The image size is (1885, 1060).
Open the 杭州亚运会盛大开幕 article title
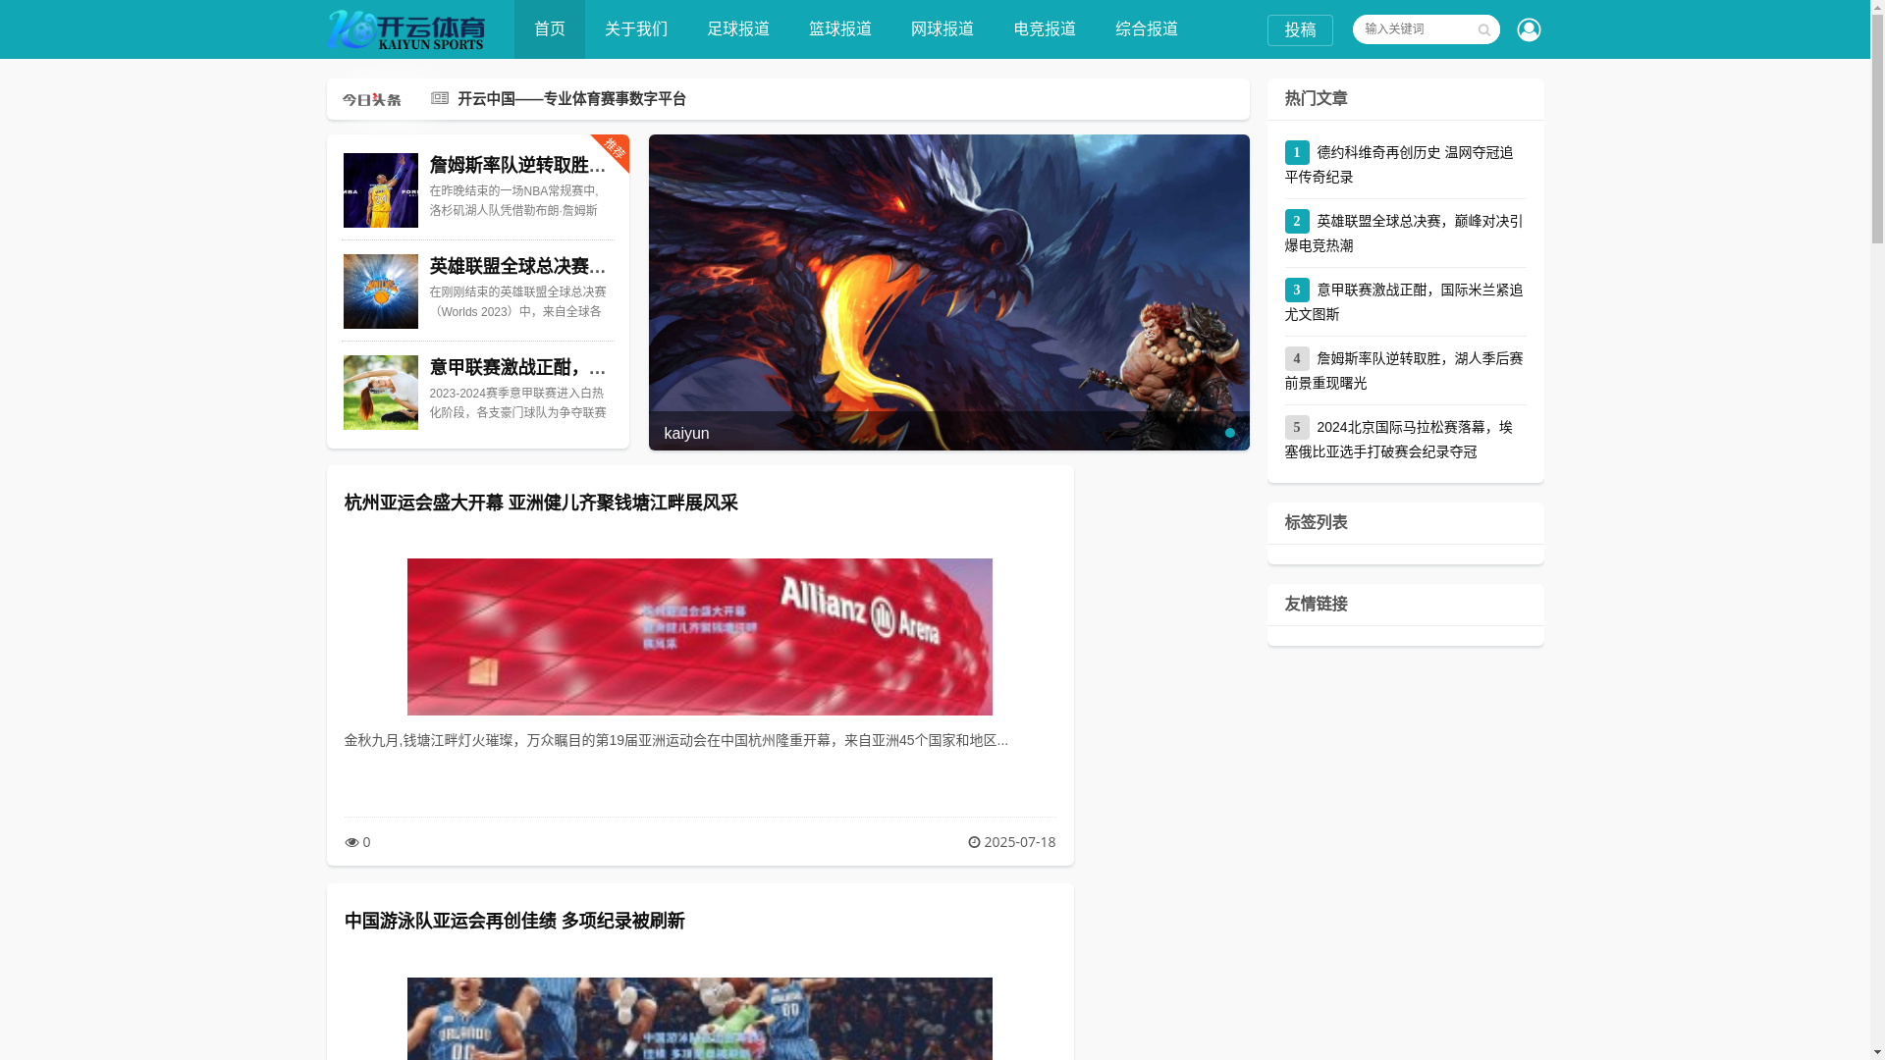click(x=541, y=503)
